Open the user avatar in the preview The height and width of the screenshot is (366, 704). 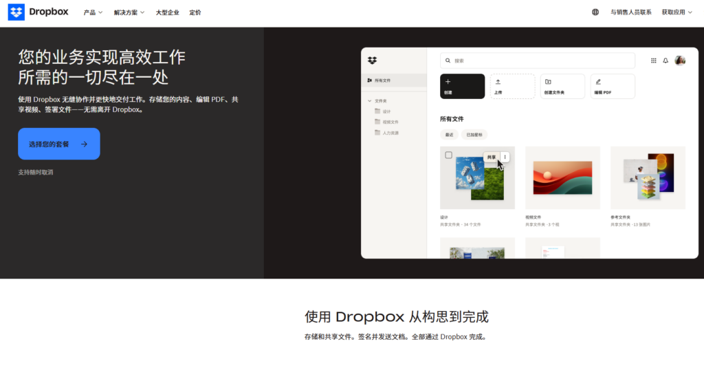pos(680,61)
